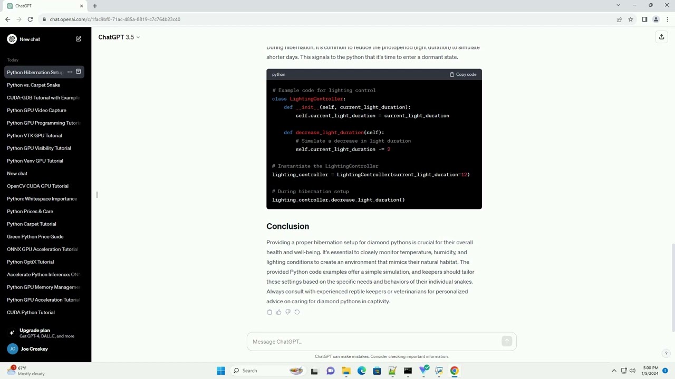Open the help question mark button
This screenshot has width=675, height=379.
666,354
